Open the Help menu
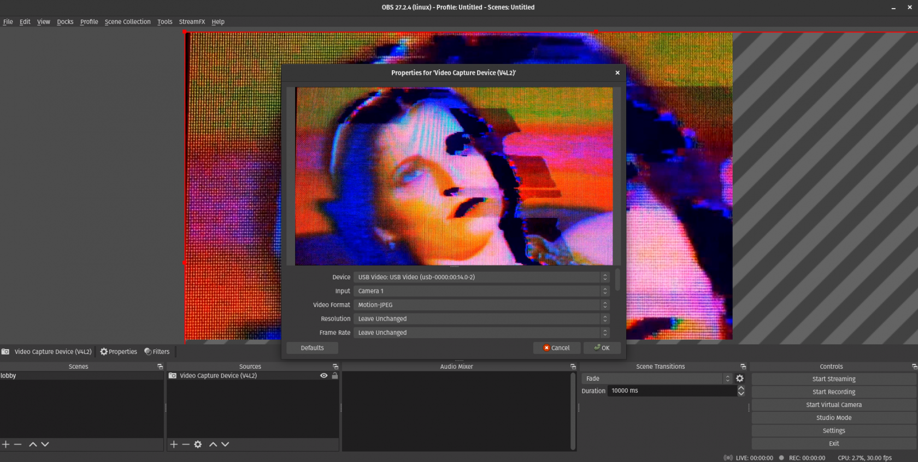Image resolution: width=918 pixels, height=462 pixels. [218, 22]
